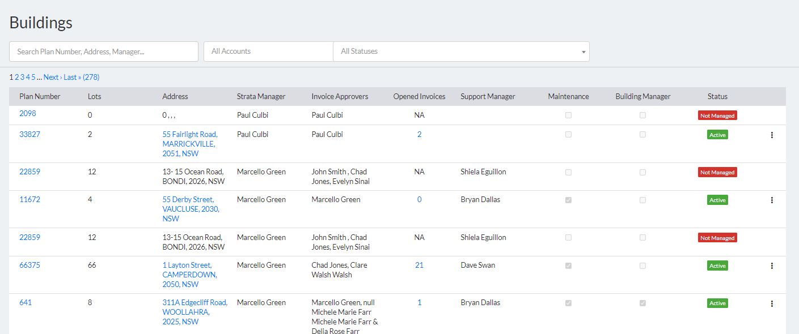
Task: Click the Not Managed badge for plan 2098
Action: tap(717, 115)
